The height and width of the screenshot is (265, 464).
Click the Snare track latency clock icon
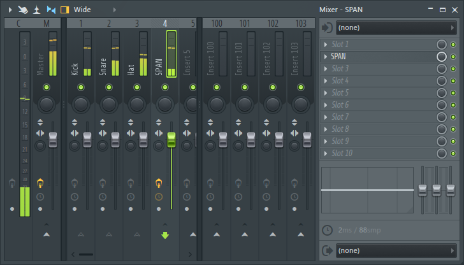pos(103,197)
